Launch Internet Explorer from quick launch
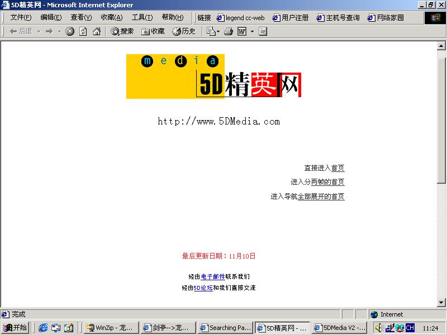The image size is (447, 335). (43, 328)
